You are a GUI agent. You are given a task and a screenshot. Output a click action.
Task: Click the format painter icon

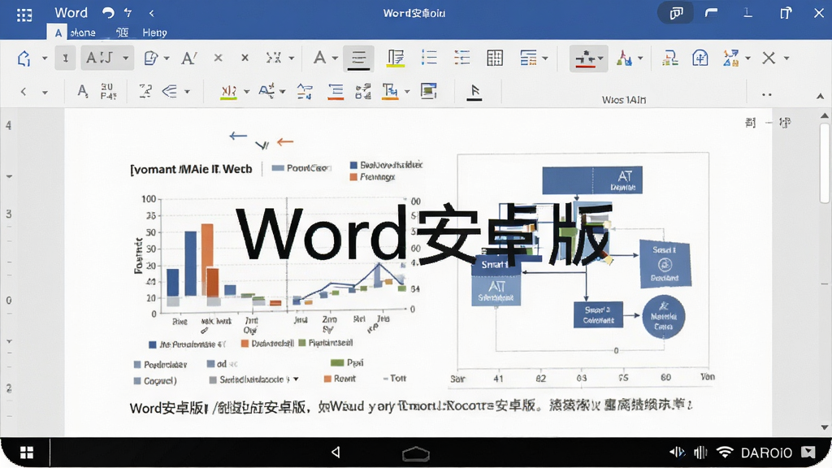pyautogui.click(x=150, y=58)
